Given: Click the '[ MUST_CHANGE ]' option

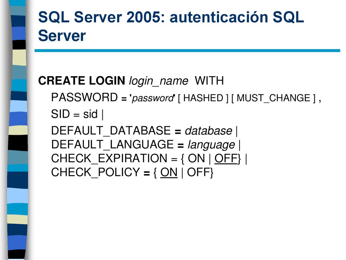Looking at the screenshot, I should pyautogui.click(x=273, y=98).
